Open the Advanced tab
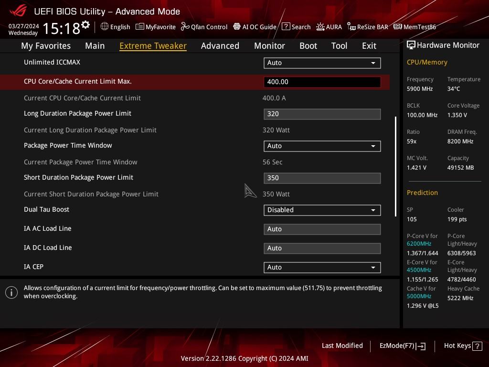 click(x=220, y=46)
